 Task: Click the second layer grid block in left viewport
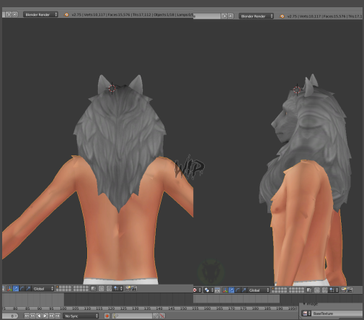81,288
